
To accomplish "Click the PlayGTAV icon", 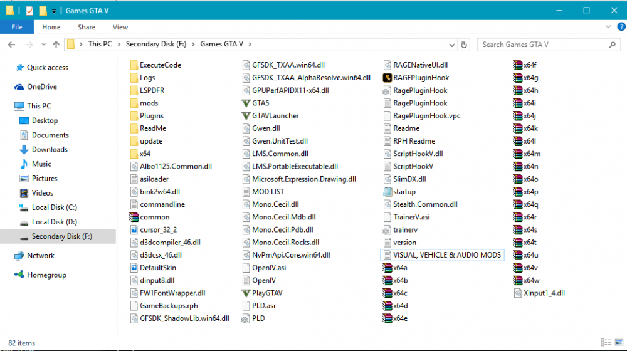I will pos(246,293).
